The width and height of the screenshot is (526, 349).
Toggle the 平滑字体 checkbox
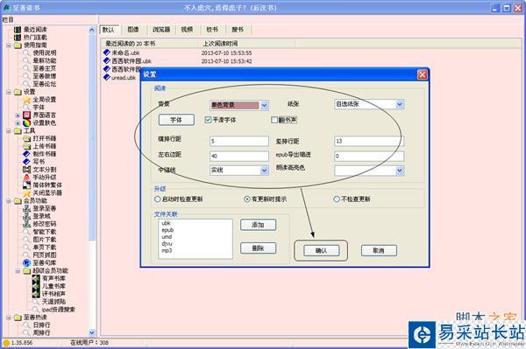tap(208, 120)
